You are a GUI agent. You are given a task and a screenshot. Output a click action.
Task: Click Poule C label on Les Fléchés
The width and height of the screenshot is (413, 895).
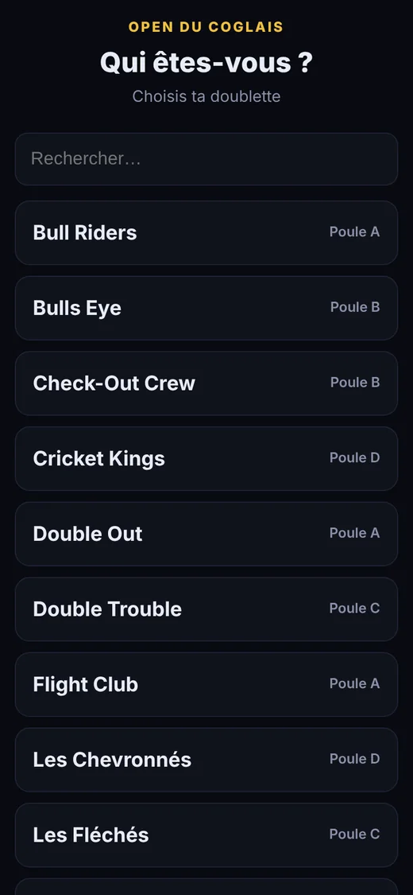(354, 835)
